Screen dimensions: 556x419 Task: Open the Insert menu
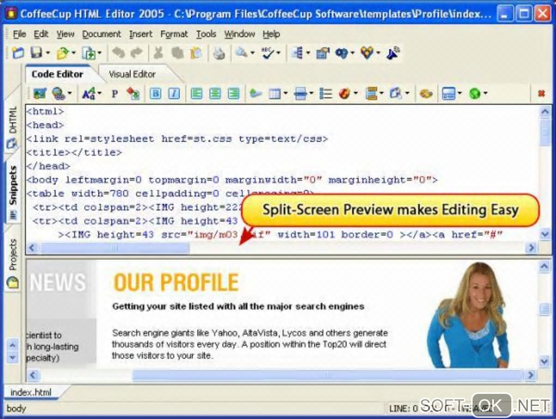tap(141, 34)
